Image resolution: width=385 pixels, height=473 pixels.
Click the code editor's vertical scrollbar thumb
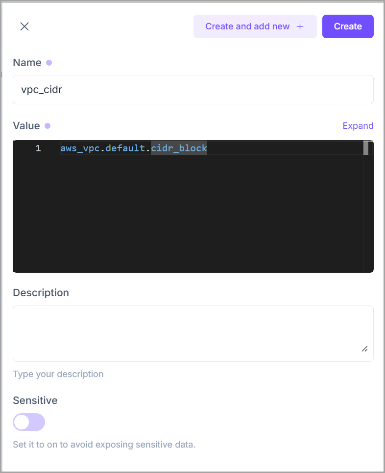tap(366, 148)
